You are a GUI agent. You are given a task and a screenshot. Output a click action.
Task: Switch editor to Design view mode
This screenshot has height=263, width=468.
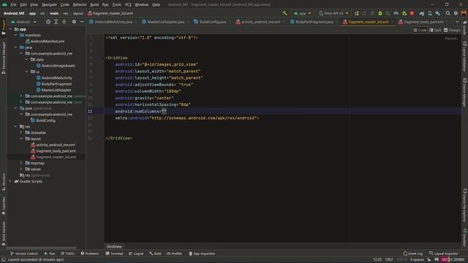click(452, 30)
